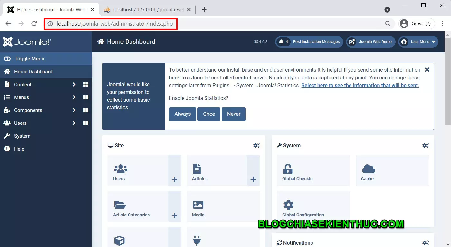Open Menus dashboard grid icon
Screen dimensions: 451x247
(86, 97)
